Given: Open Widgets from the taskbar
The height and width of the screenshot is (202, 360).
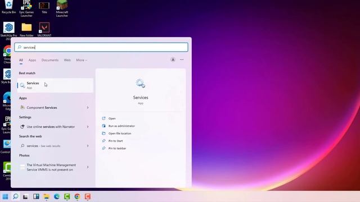Looking at the screenshot, I should click(36, 196).
